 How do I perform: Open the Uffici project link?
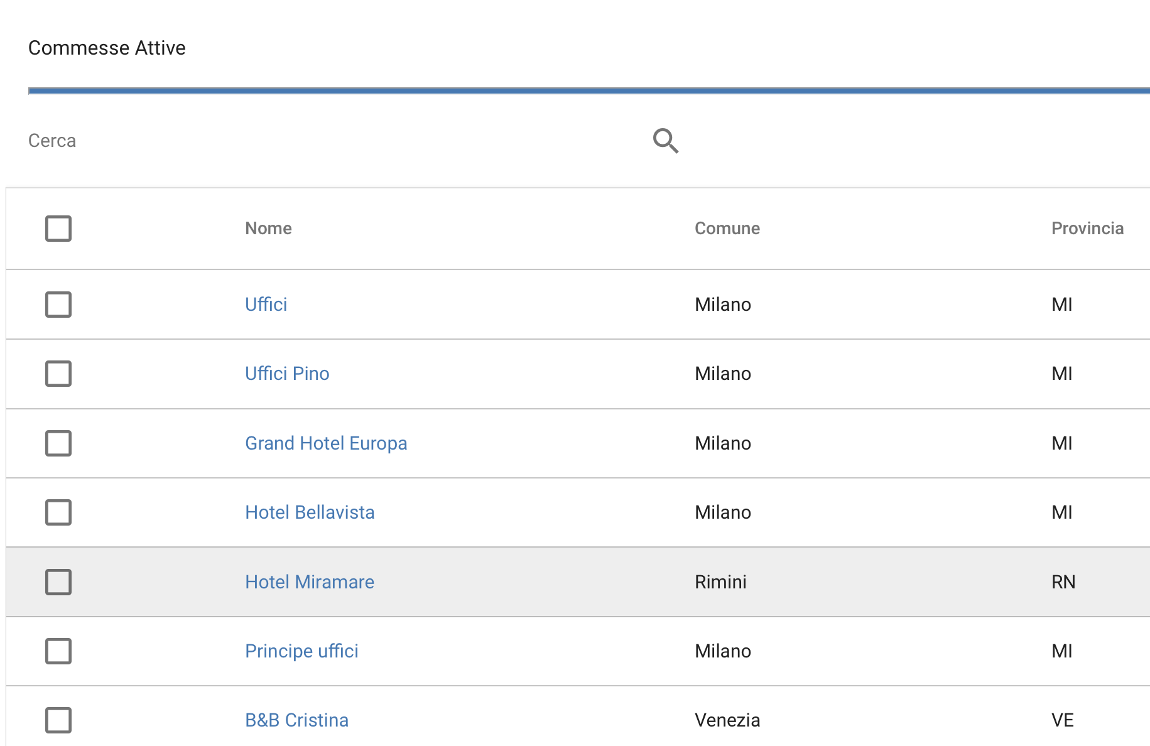pos(266,305)
